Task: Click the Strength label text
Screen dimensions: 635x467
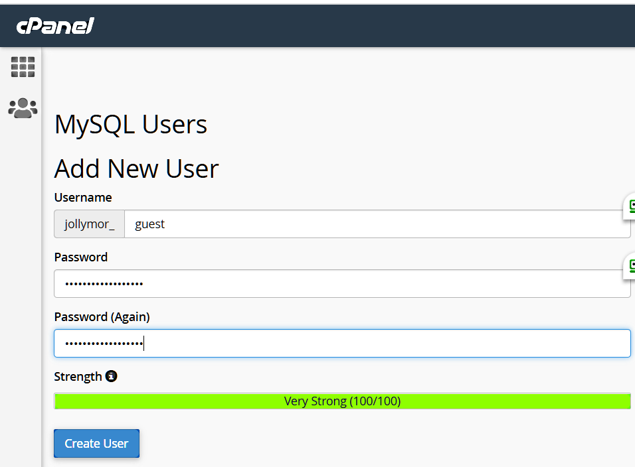Action: [x=78, y=377]
